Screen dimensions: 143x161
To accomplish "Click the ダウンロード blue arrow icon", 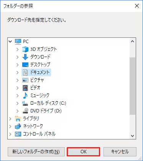I will (25, 57).
